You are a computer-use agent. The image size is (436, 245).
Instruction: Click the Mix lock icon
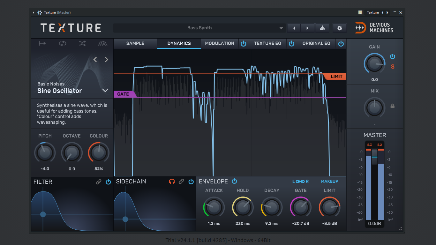click(x=393, y=106)
